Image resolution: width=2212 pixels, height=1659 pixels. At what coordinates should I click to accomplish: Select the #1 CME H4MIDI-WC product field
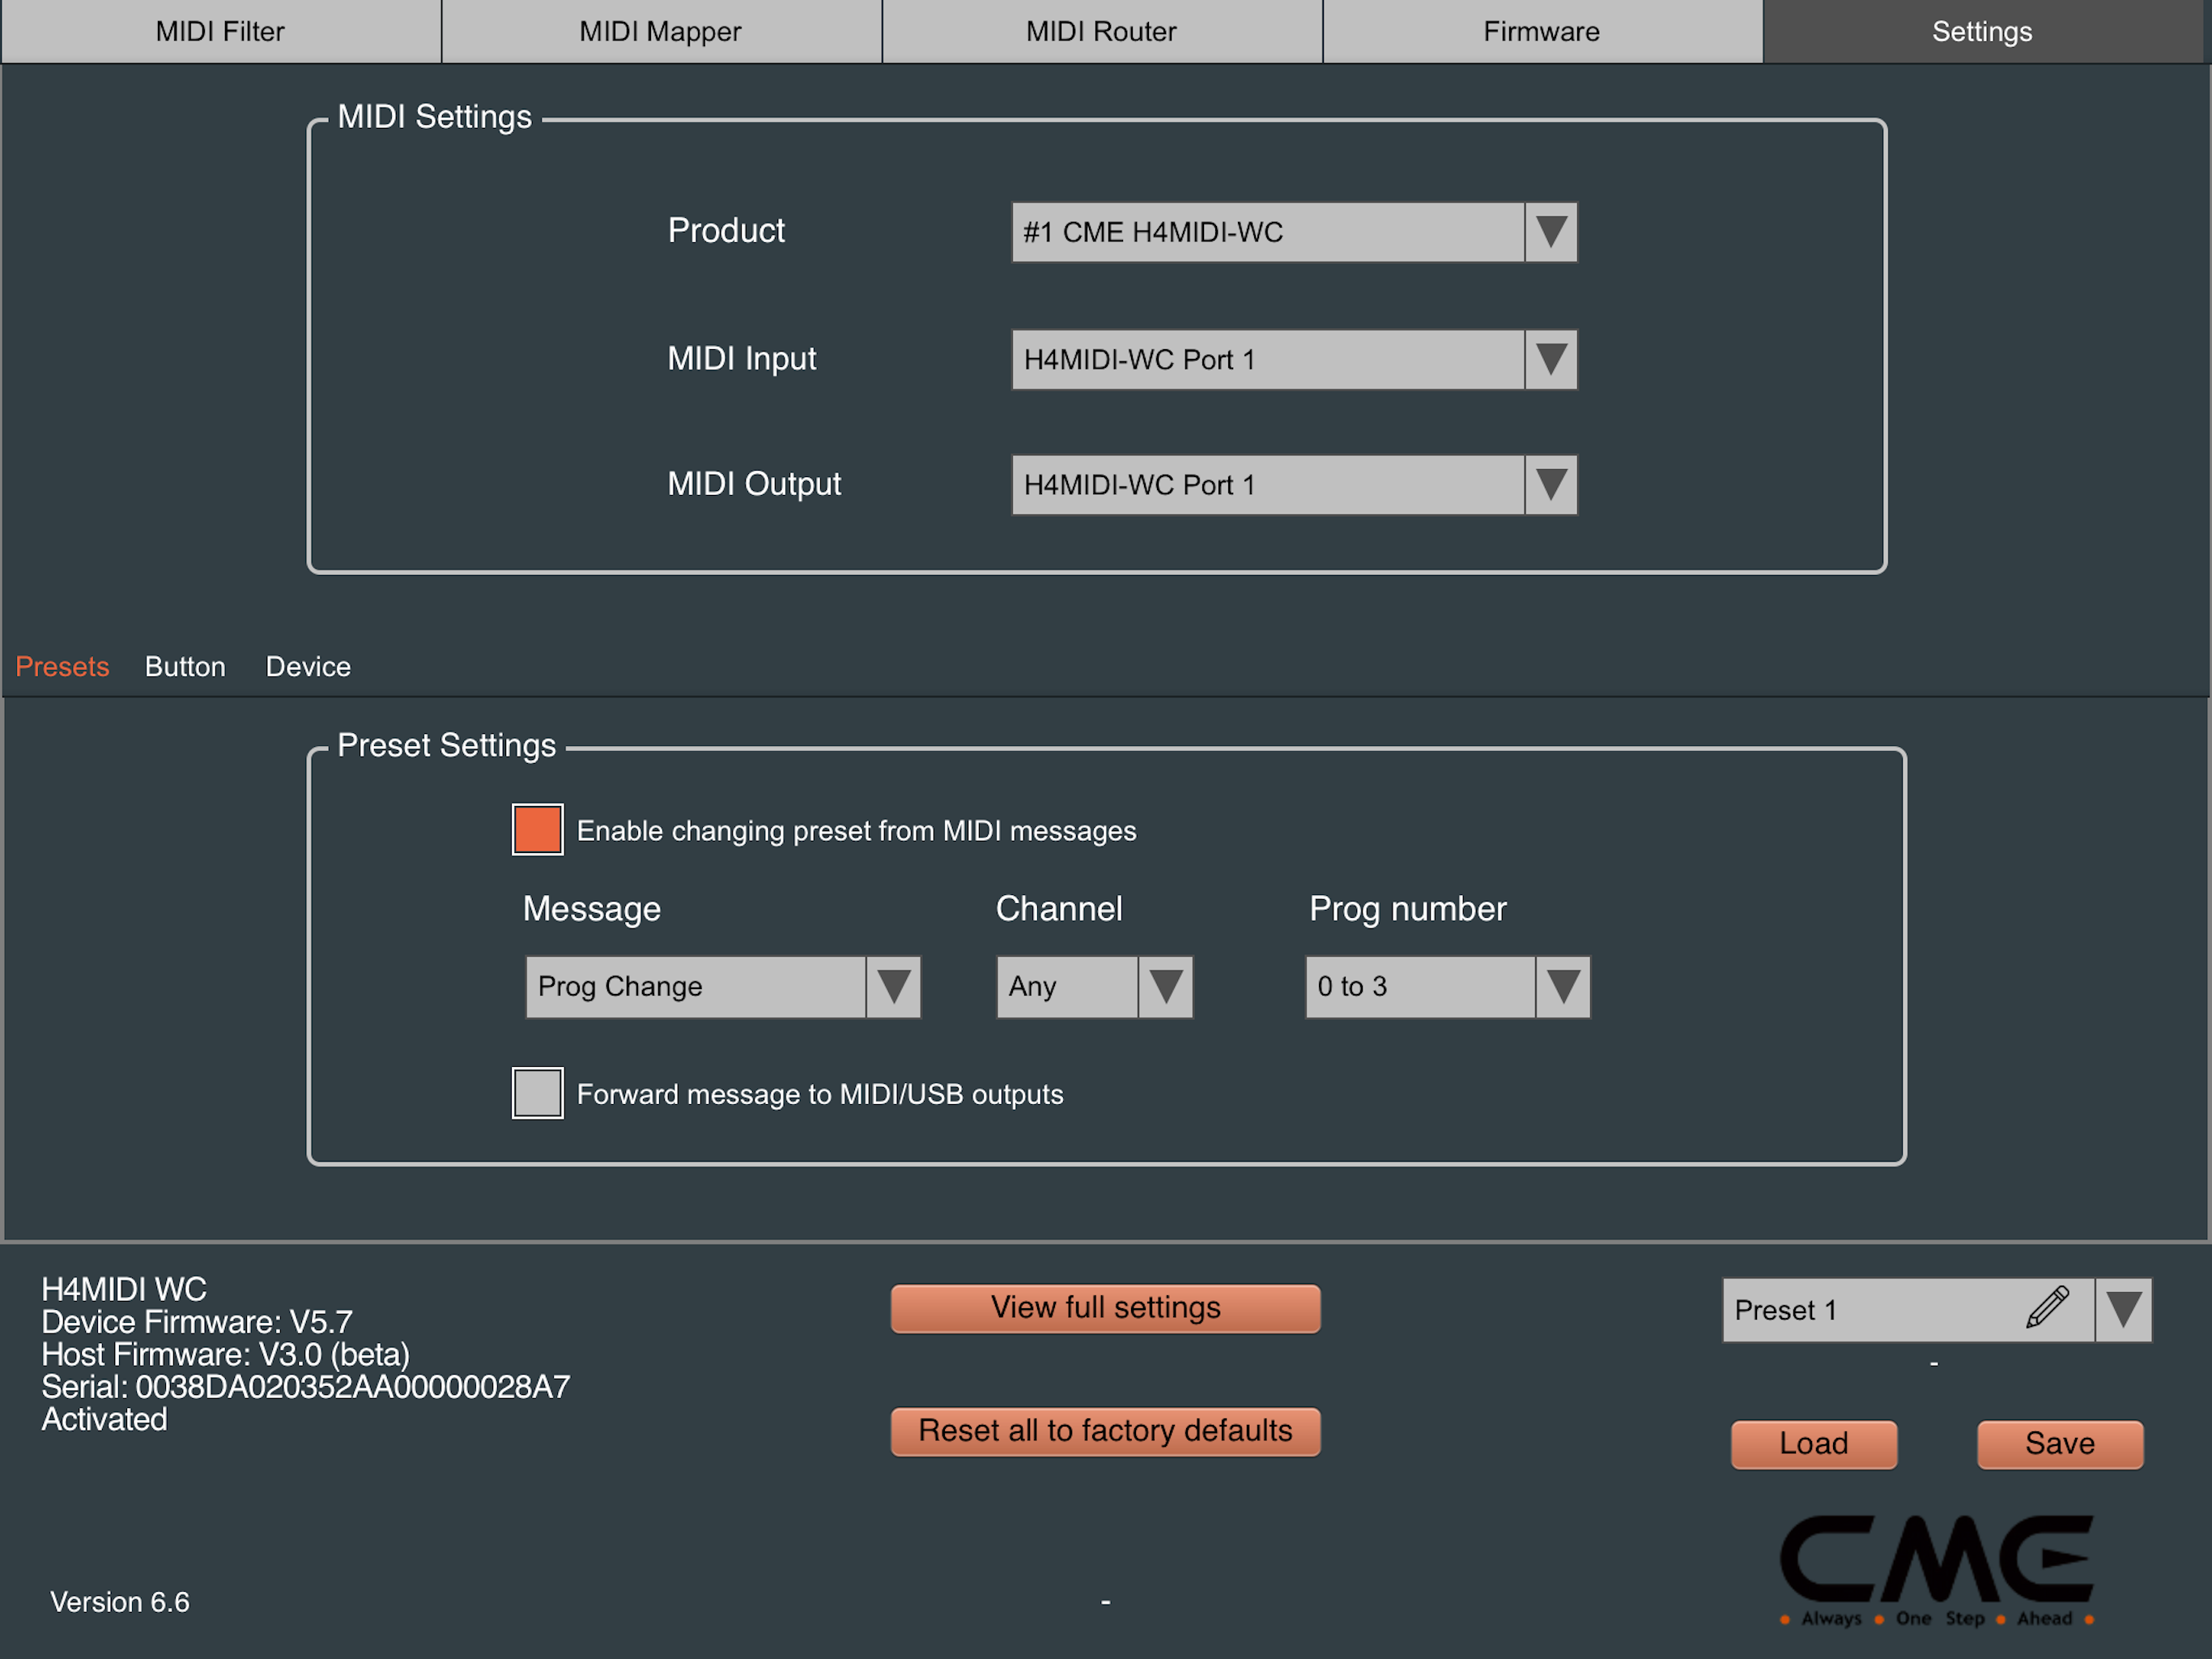tap(1268, 232)
